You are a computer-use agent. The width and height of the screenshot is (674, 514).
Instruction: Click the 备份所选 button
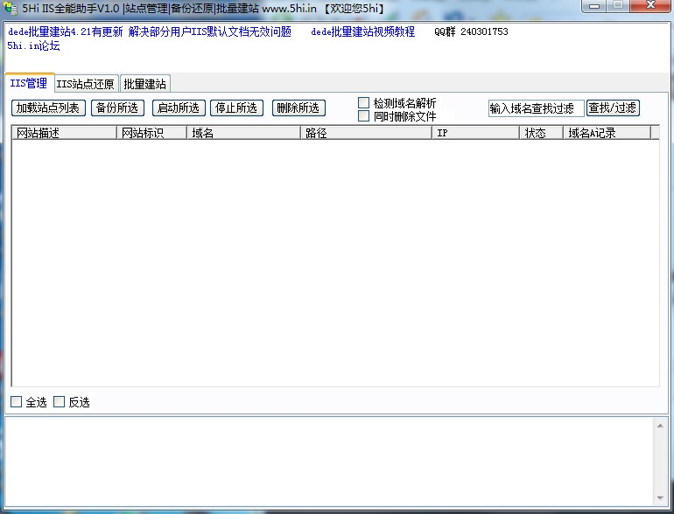(x=117, y=108)
